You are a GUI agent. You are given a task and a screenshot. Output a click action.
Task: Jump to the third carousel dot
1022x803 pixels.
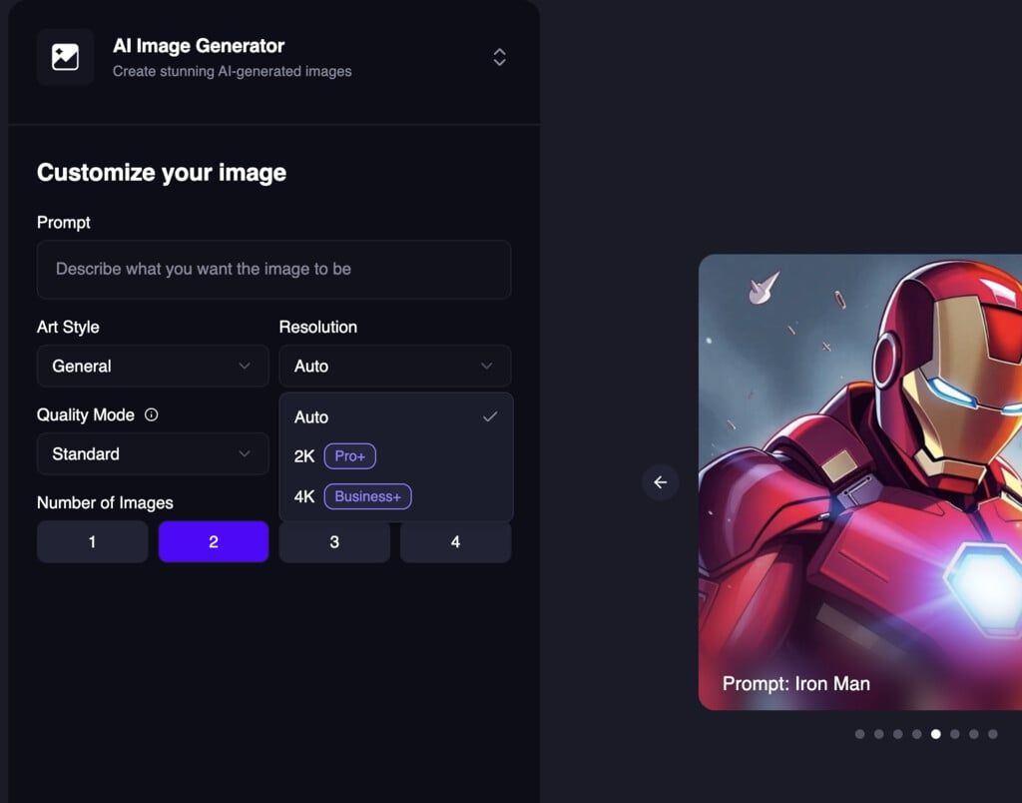pyautogui.click(x=897, y=734)
